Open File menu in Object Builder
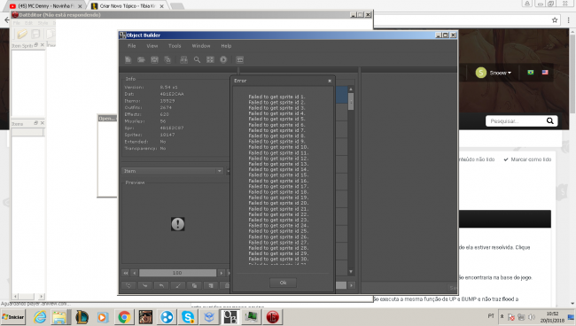 (131, 46)
